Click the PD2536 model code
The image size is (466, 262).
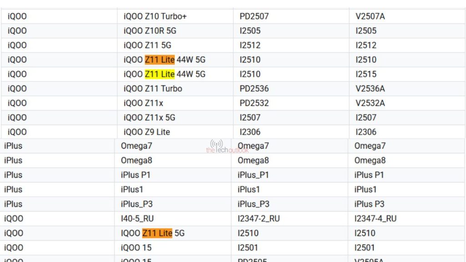pyautogui.click(x=254, y=89)
